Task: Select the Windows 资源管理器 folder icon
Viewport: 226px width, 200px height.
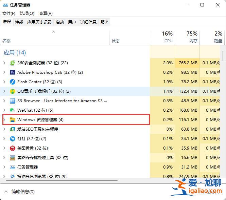Action: [13, 120]
